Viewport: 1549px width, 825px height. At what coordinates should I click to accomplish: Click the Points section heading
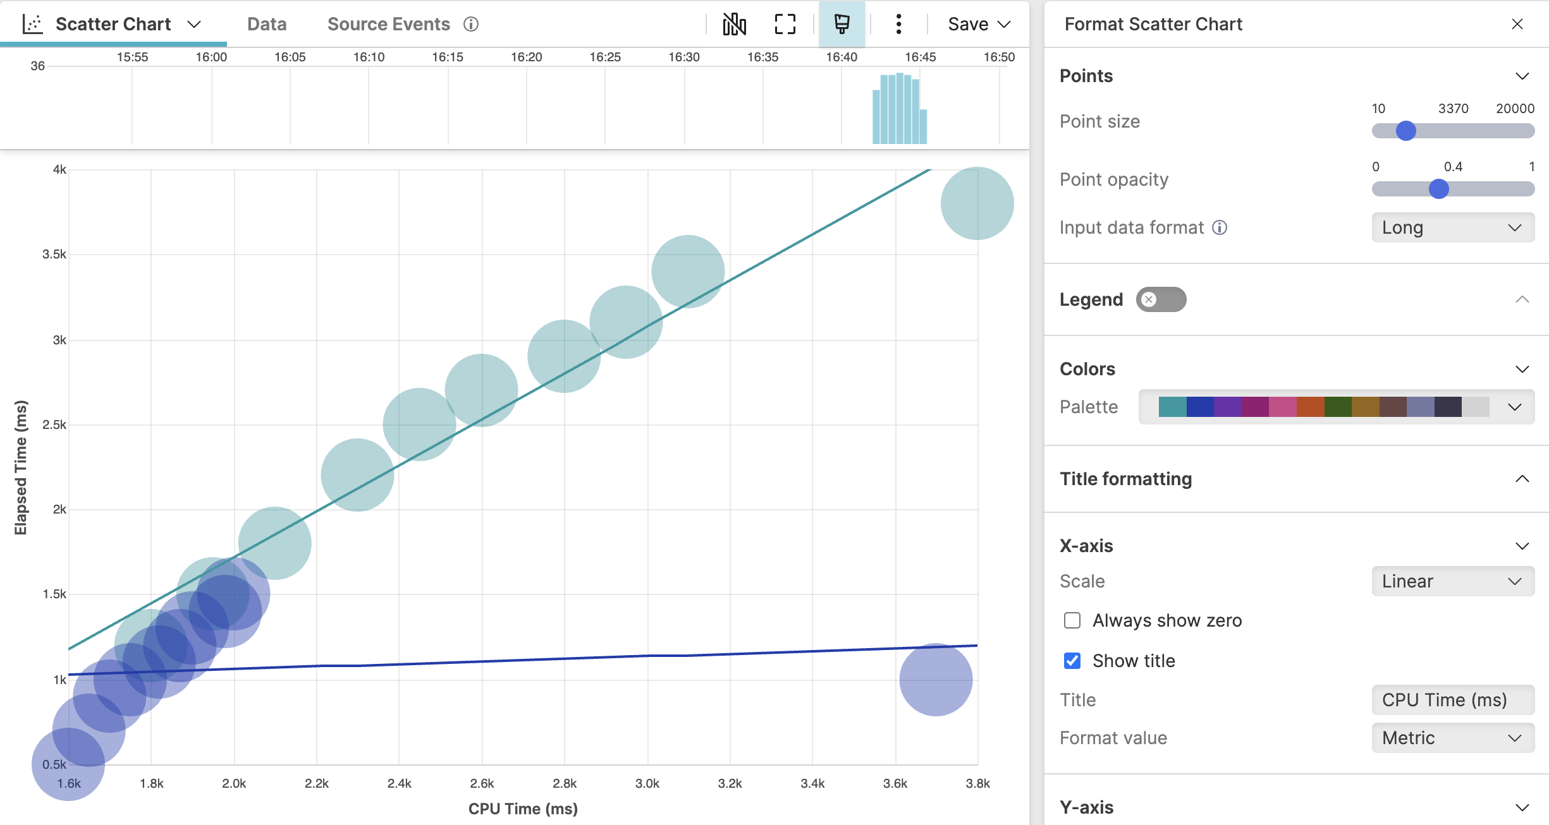pos(1086,76)
